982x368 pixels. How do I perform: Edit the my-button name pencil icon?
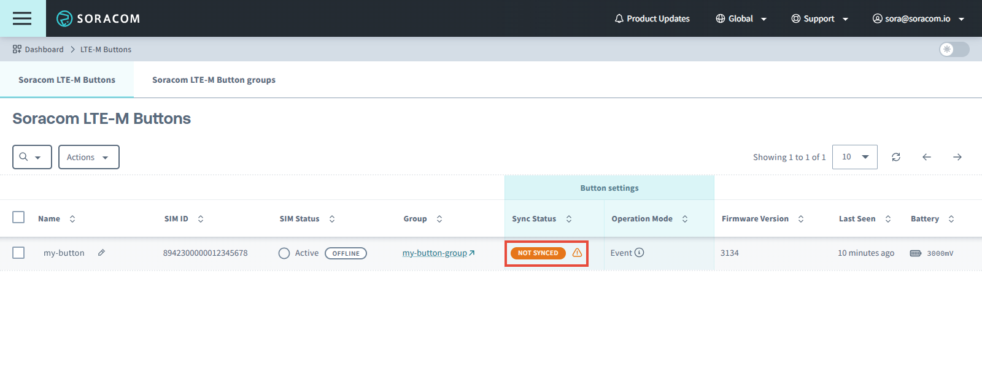pyautogui.click(x=101, y=253)
